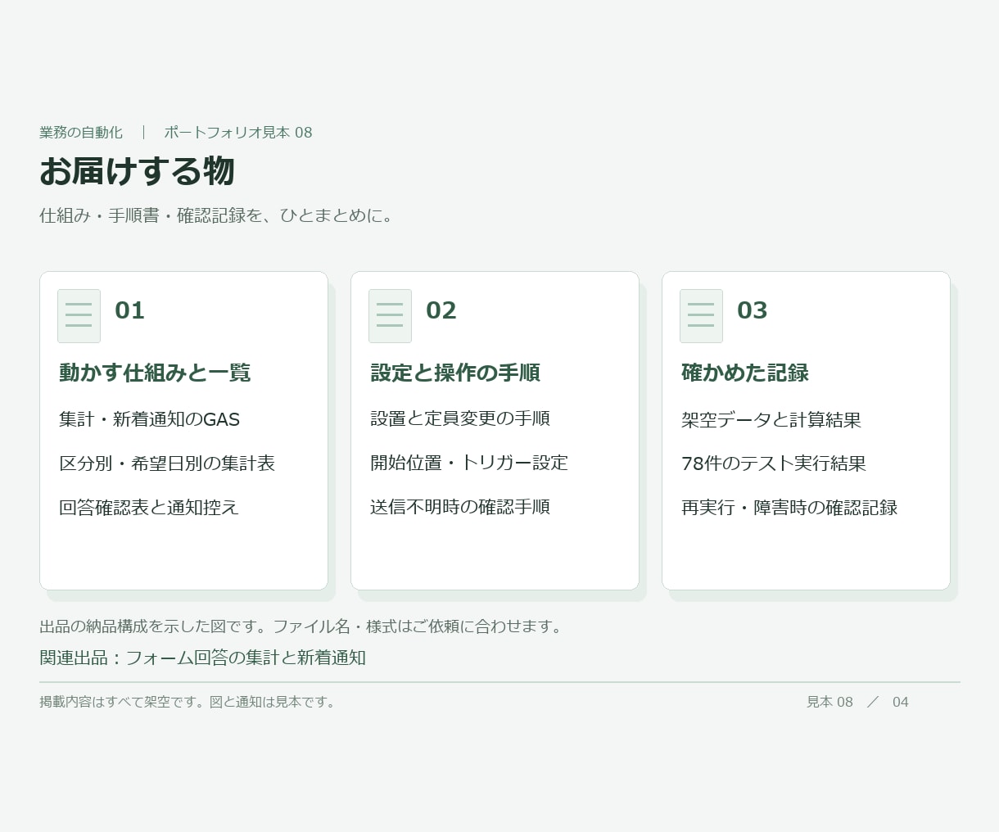Screen dimensions: 999x832
Task: Click the line 送信不明時の確認手順
Action: (460, 507)
